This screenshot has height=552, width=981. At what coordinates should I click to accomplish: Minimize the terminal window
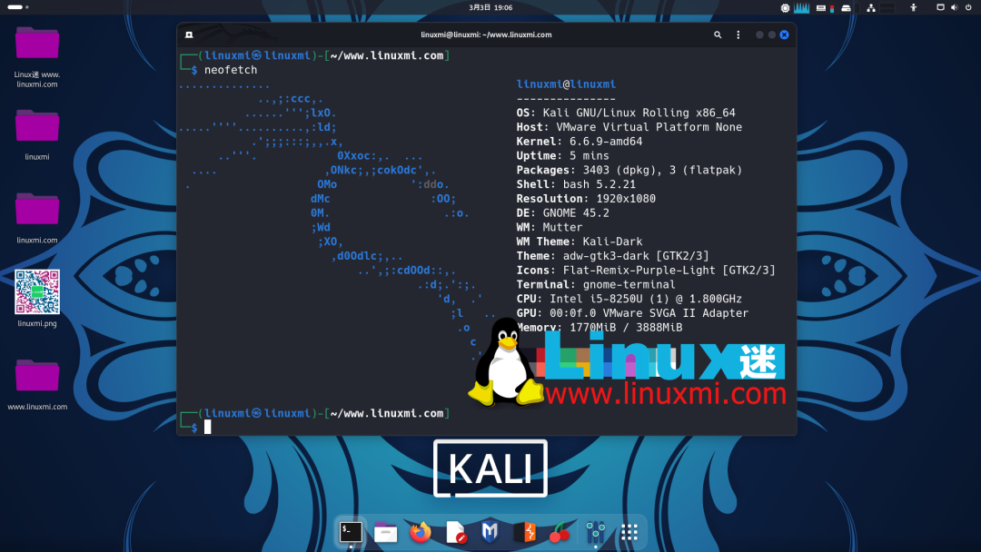759,35
